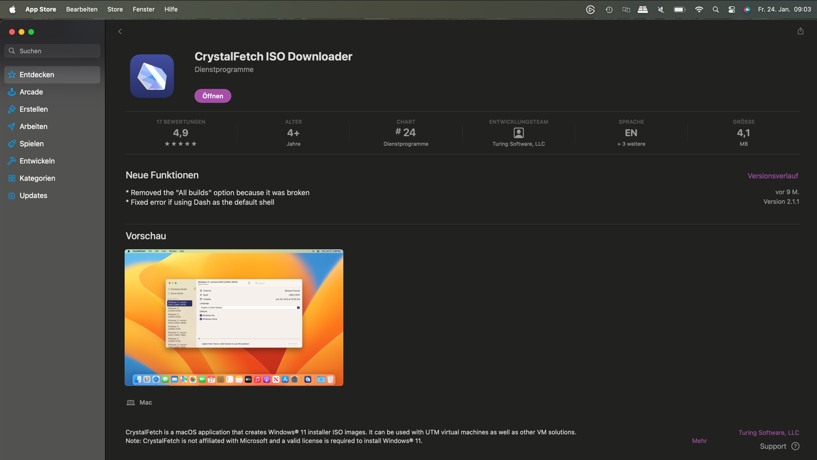This screenshot has width=817, height=460.
Task: Open the Fenster menu
Action: tap(144, 9)
